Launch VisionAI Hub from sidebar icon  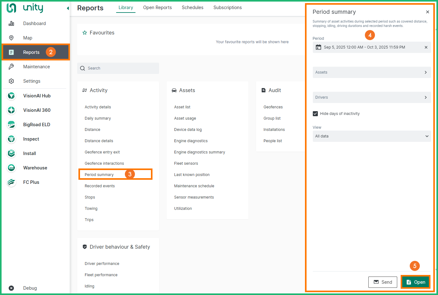[x=11, y=96]
